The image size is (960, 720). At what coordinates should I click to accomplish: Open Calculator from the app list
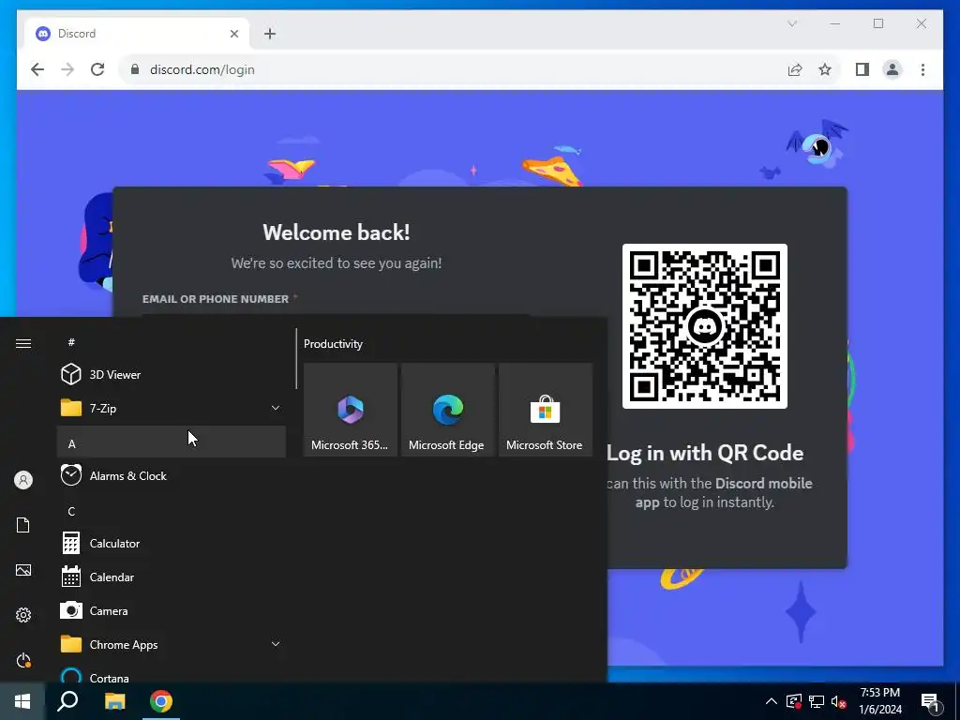tap(172, 543)
